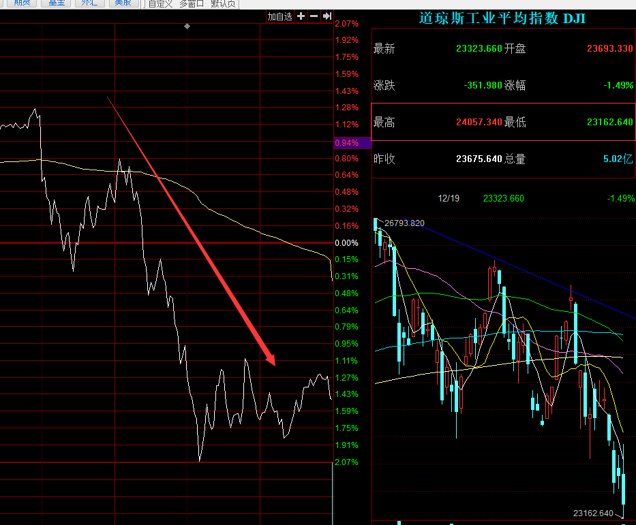
Task: Click the bottom green 2.07% axis label
Action: tap(347, 462)
